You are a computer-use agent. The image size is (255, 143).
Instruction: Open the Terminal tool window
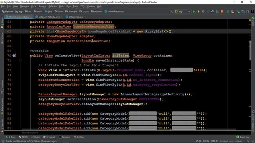pos(65,137)
